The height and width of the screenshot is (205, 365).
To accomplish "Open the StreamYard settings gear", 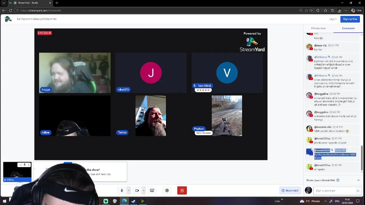I will (167, 190).
